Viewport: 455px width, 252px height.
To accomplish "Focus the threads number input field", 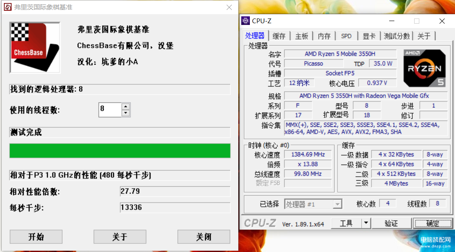I will click(110, 110).
